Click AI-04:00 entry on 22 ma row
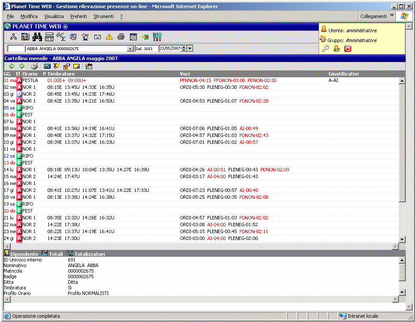The height and width of the screenshot is (322, 416). tap(217, 225)
